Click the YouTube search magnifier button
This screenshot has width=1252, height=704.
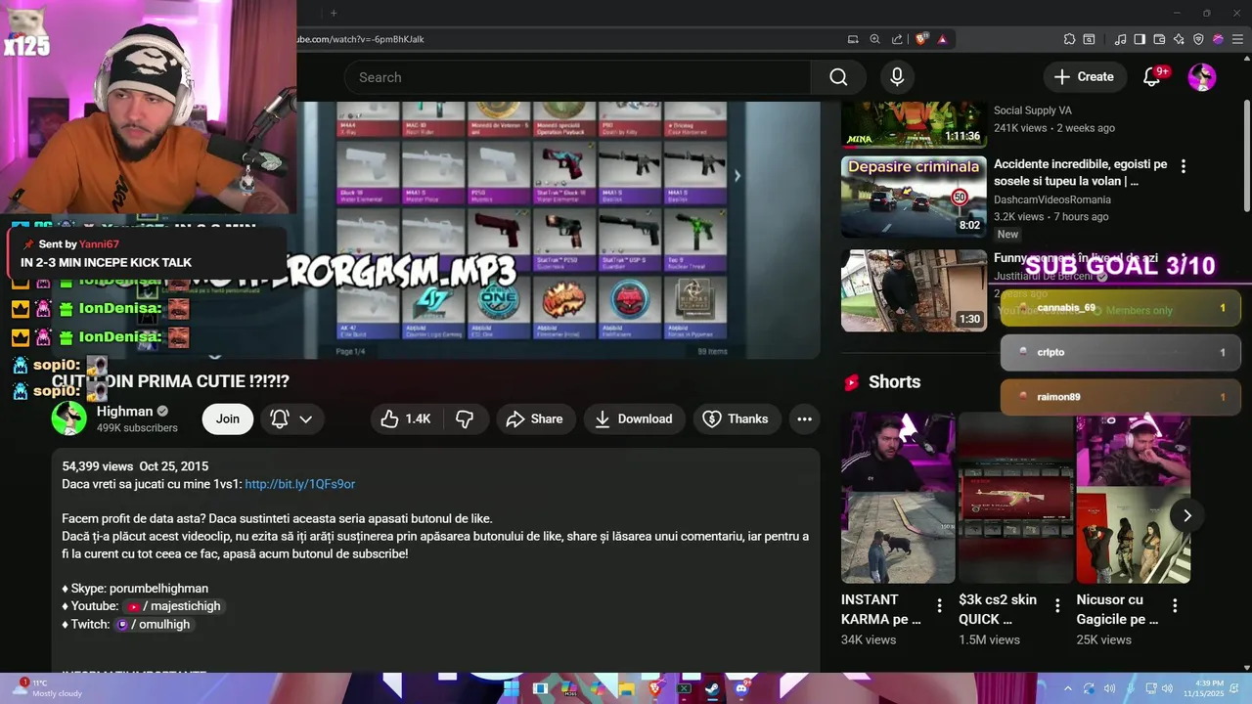coord(838,77)
